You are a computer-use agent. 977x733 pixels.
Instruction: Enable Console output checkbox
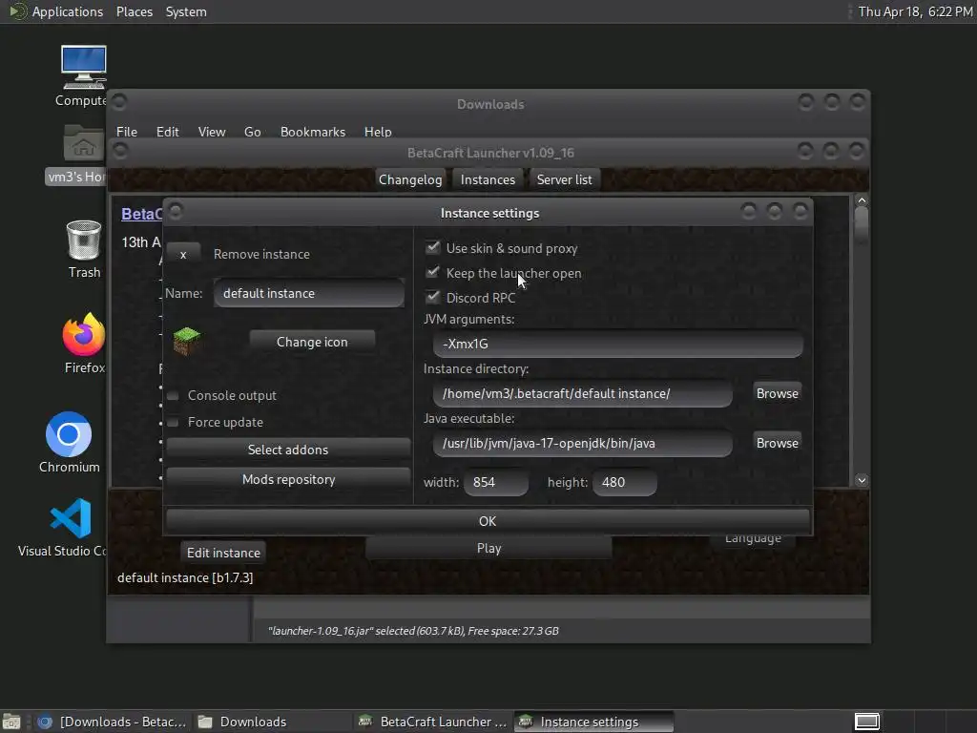coord(174,395)
